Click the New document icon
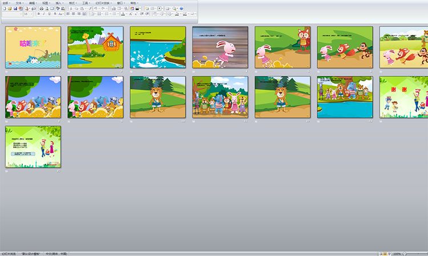This screenshot has width=428, height=256. tap(5, 9)
